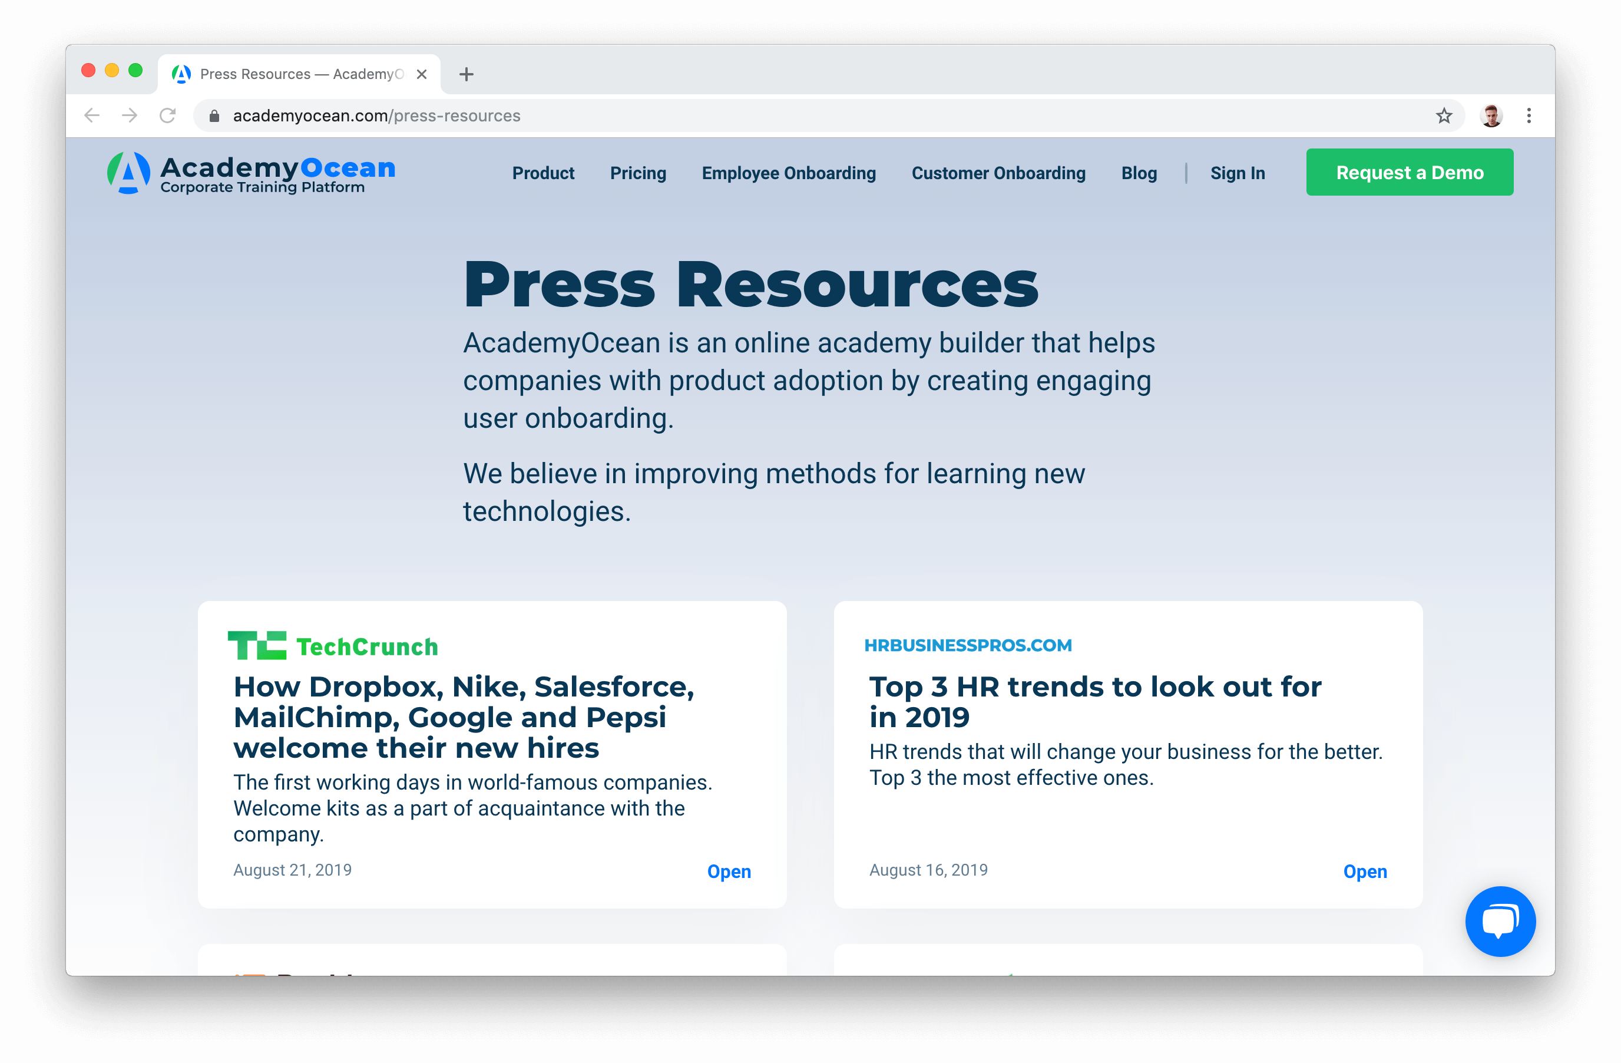Reload the page with refresh icon
The height and width of the screenshot is (1063, 1621).
(167, 115)
